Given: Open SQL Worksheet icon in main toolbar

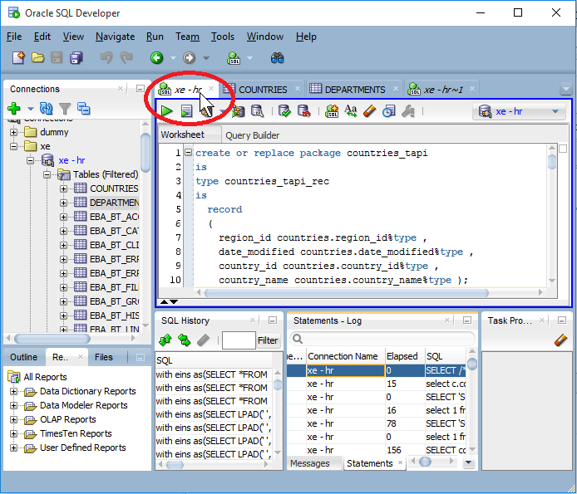Looking at the screenshot, I should pos(234,58).
